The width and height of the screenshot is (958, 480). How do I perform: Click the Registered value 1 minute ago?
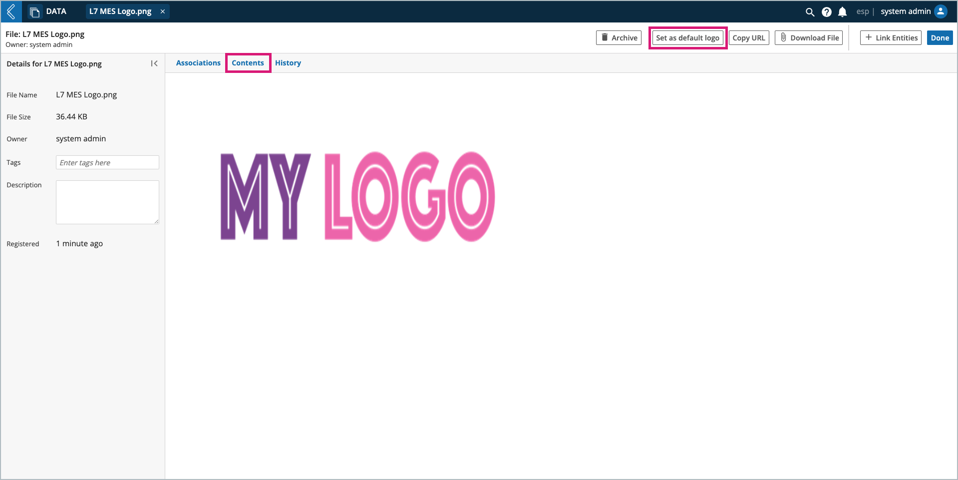point(79,244)
